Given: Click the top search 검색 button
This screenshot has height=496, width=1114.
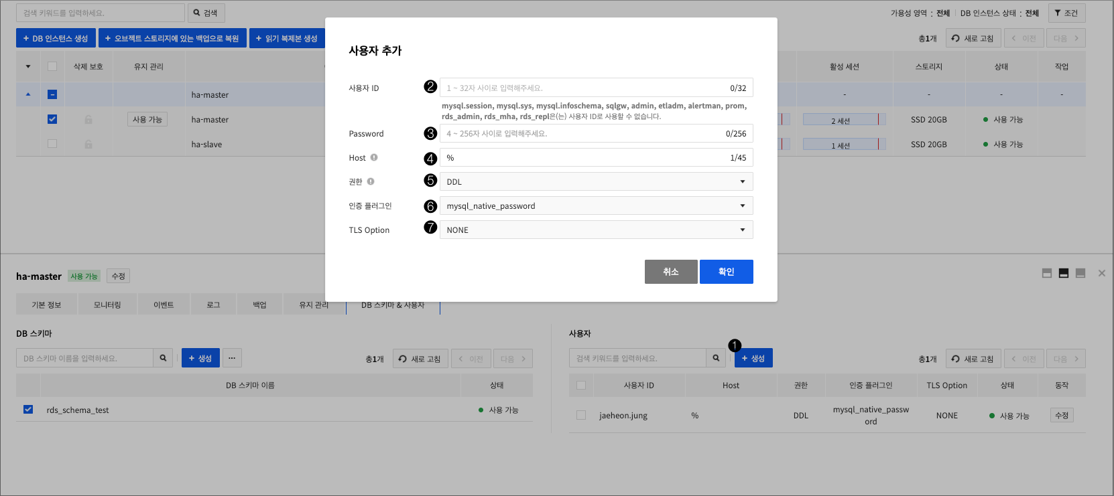Looking at the screenshot, I should click(x=206, y=13).
